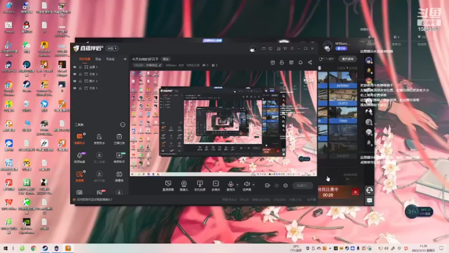Open the notification center on taskbar
449x253 pixels.
(x=441, y=248)
